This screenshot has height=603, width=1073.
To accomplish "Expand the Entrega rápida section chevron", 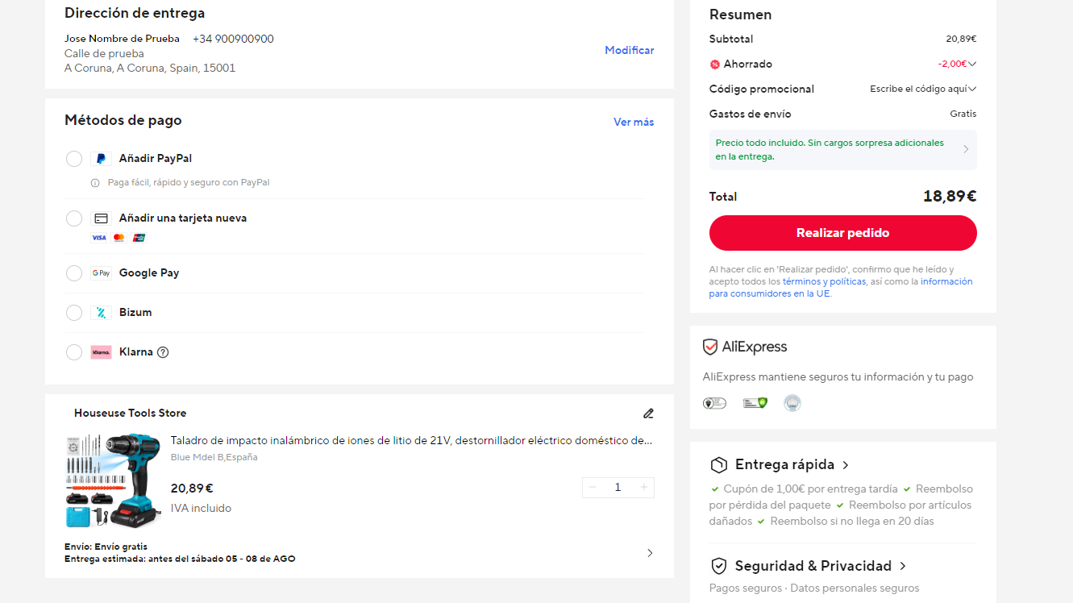I will click(x=846, y=465).
